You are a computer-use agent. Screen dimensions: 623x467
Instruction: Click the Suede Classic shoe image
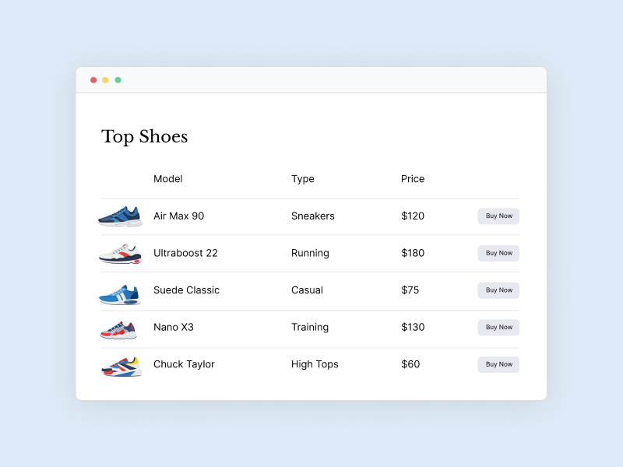point(120,294)
